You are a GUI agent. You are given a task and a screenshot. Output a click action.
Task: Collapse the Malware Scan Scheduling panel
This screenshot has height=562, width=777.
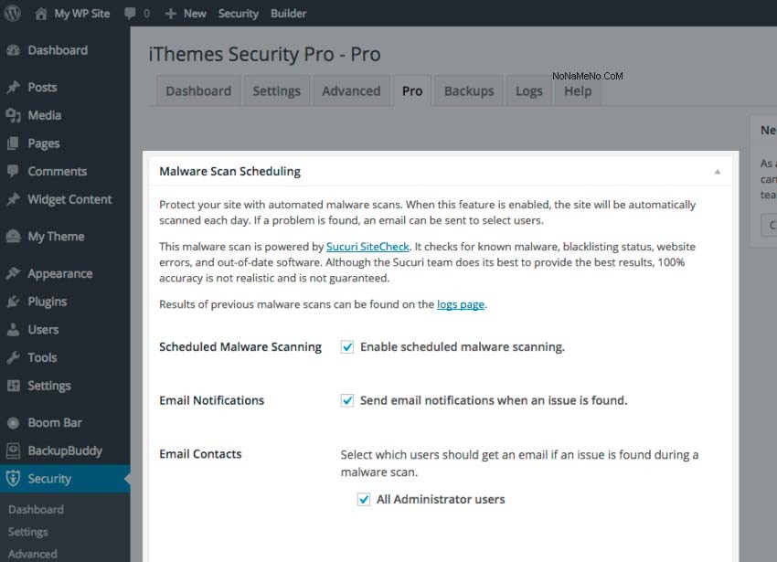click(x=718, y=172)
